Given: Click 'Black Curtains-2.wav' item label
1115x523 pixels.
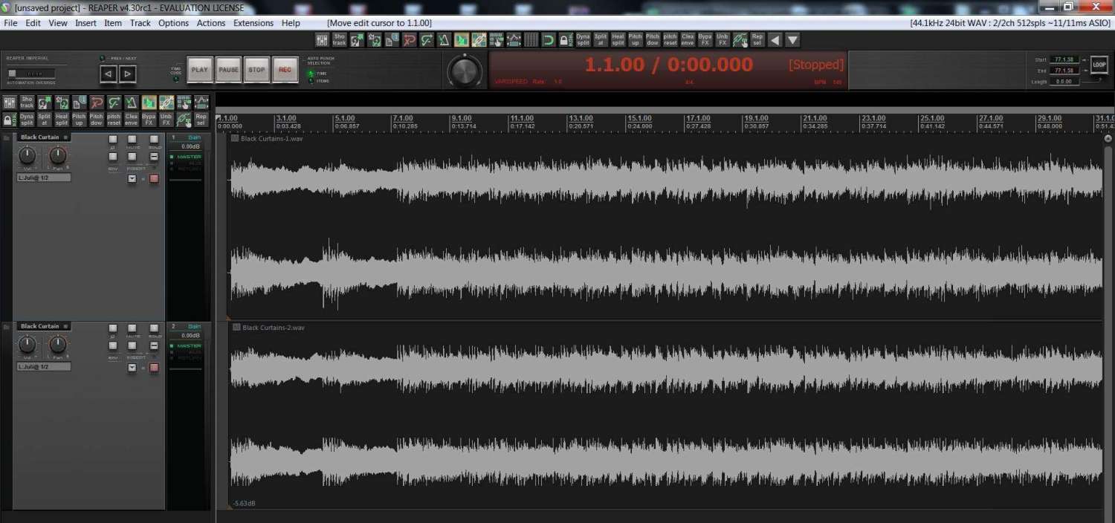Looking at the screenshot, I should 273,328.
